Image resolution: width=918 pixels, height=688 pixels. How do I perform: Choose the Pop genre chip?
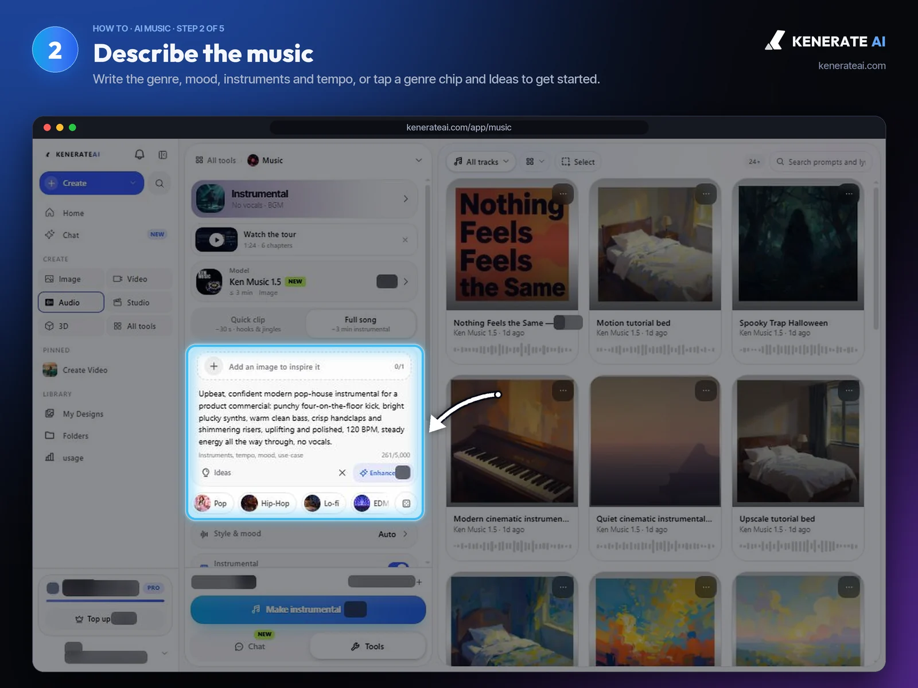212,503
